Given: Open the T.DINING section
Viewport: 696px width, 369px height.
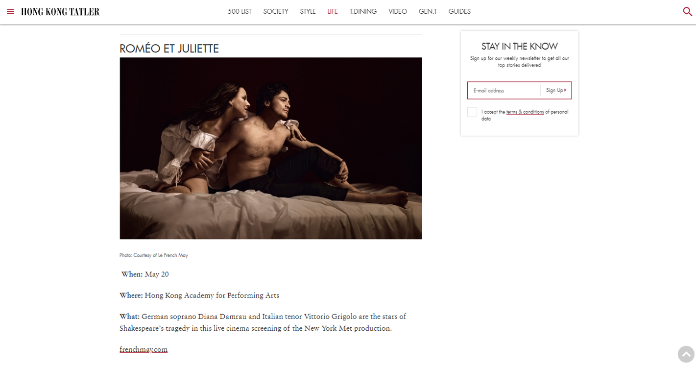Looking at the screenshot, I should pyautogui.click(x=363, y=11).
